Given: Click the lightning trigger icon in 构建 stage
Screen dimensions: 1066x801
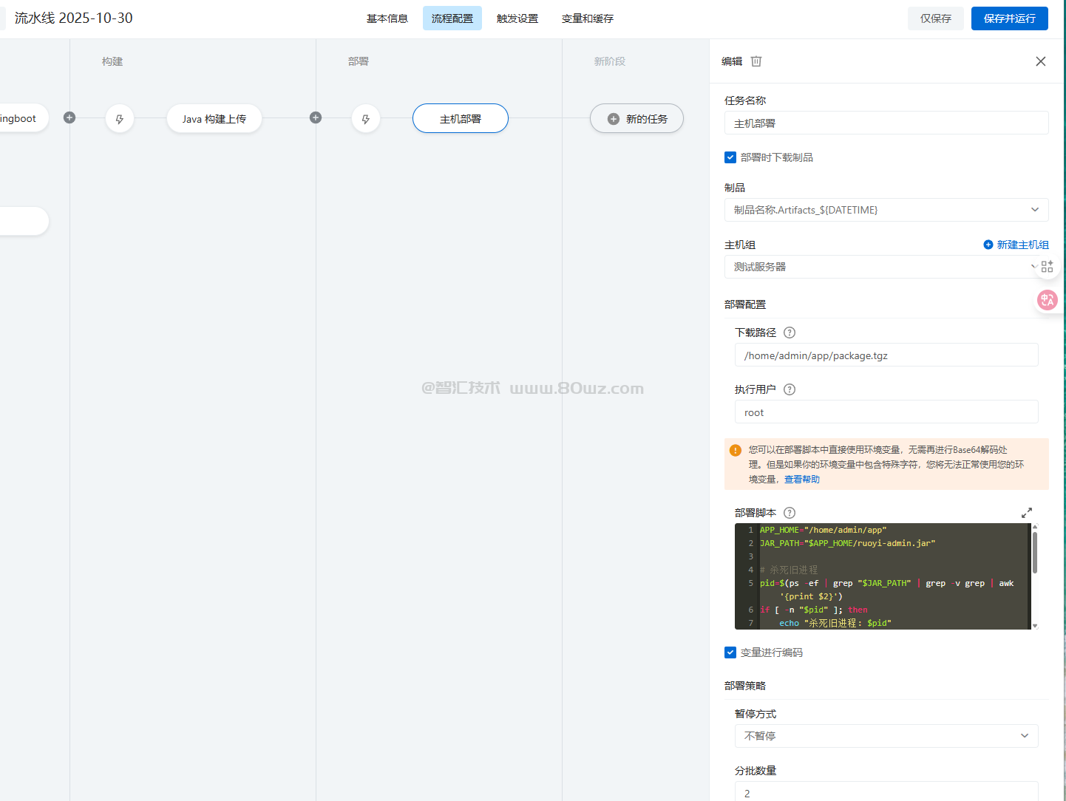Looking at the screenshot, I should pos(120,119).
